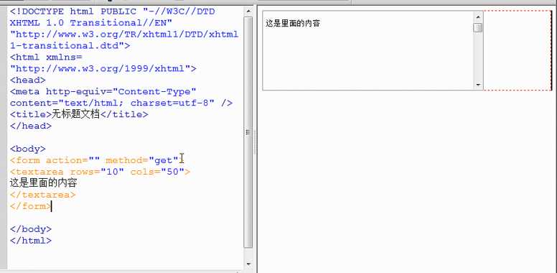Click the content="text/html; charset=utf-8" line

(x=121, y=103)
